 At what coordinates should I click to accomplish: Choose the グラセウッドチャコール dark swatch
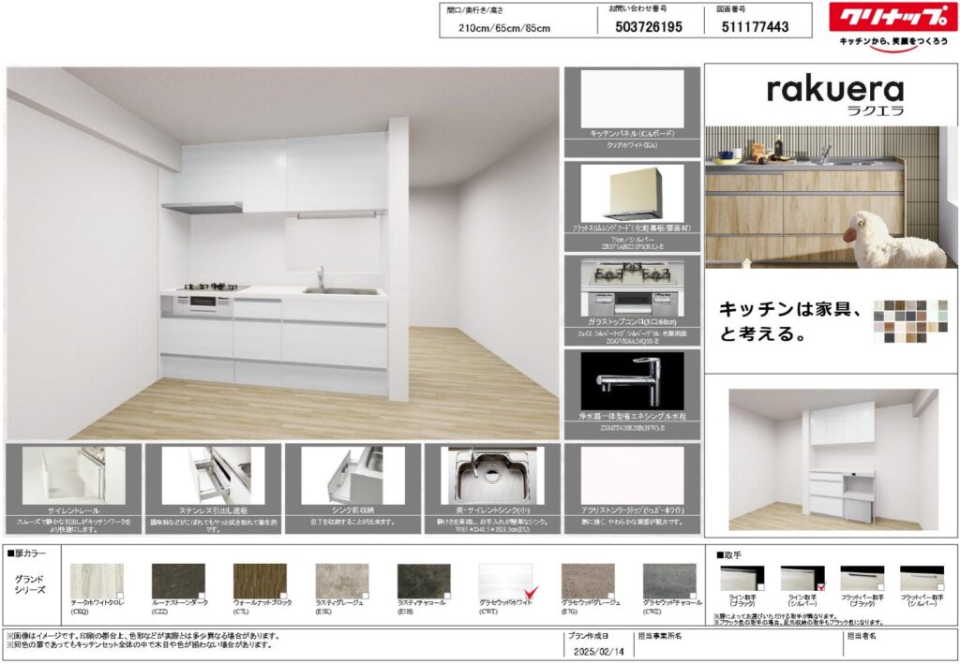point(668,580)
